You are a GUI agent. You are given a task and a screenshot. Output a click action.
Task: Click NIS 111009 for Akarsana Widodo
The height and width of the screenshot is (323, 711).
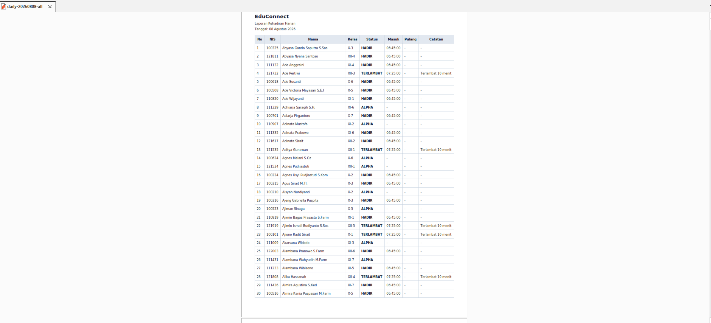point(272,243)
